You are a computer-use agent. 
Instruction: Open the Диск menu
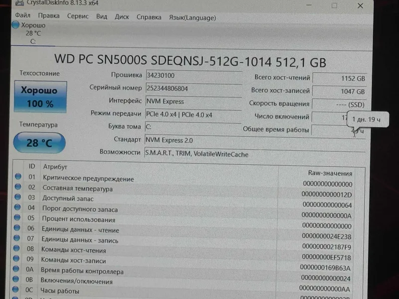point(122,17)
